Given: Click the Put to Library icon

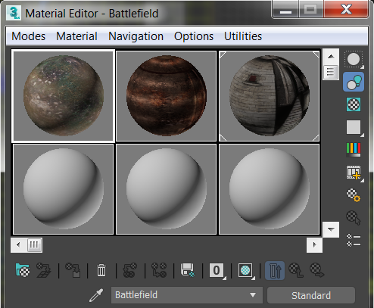Looking at the screenshot, I should pyautogui.click(x=188, y=270).
